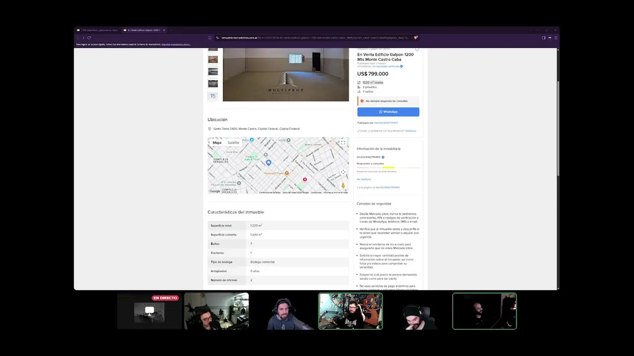Open the main warehouse photo

point(286,75)
